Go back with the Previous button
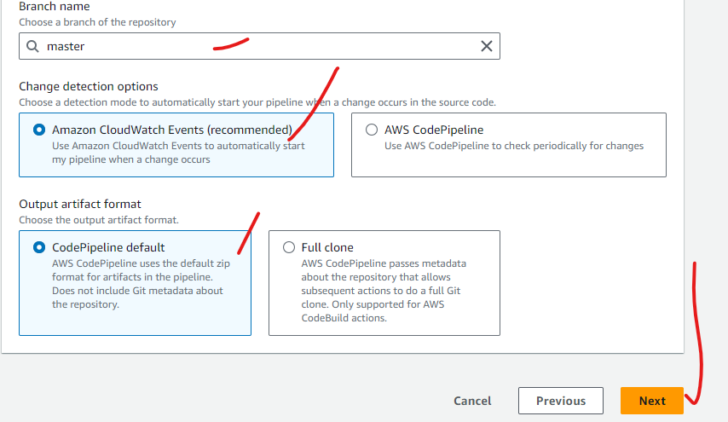728x422 pixels. [x=561, y=401]
